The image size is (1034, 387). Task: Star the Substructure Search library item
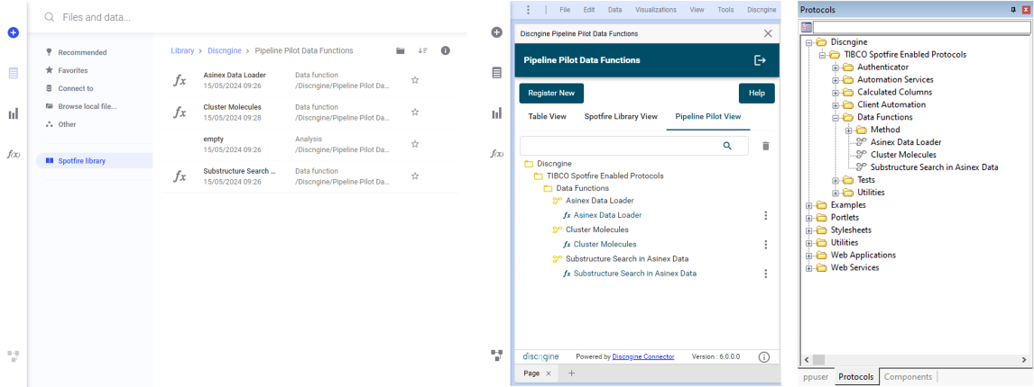pos(415,175)
